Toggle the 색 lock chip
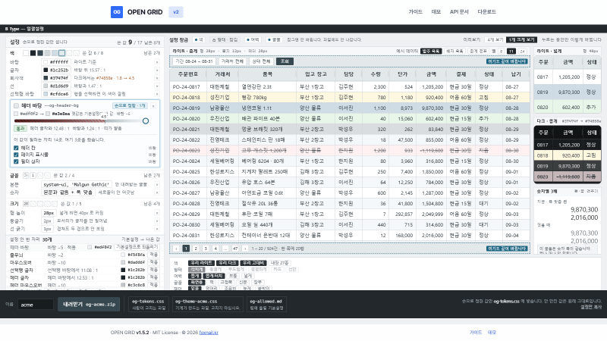This screenshot has width=607, height=341. coord(199,40)
